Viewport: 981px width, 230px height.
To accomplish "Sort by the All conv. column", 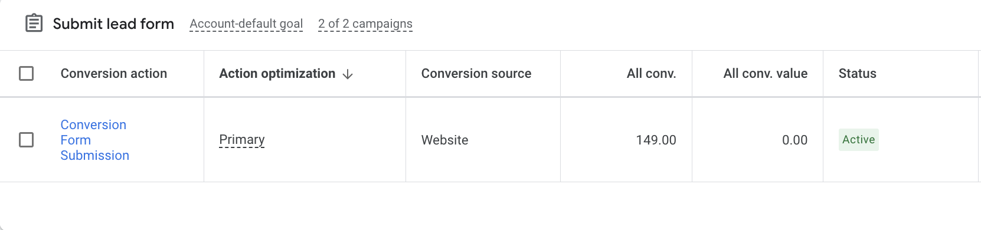I will click(x=651, y=74).
